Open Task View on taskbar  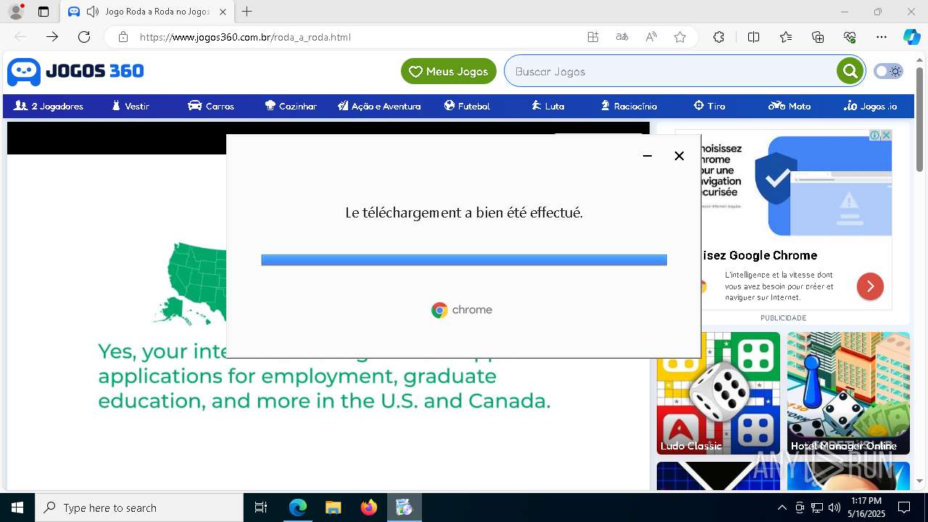click(261, 507)
